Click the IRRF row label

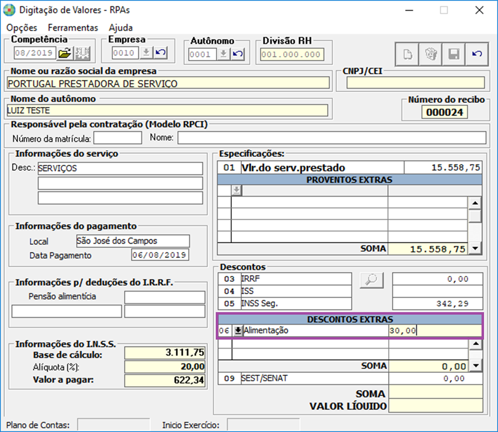pos(296,279)
